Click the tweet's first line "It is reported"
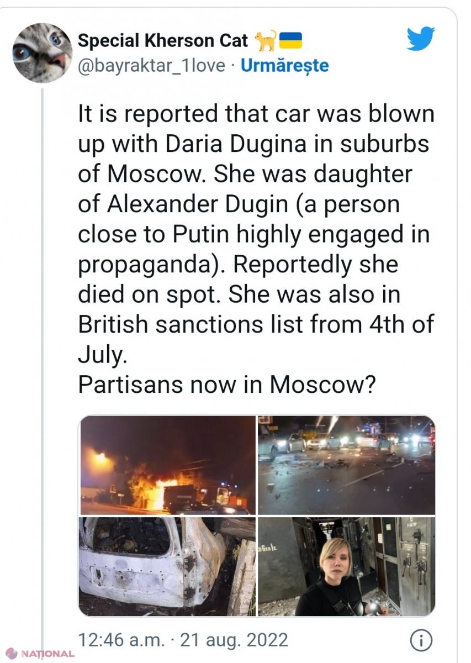471x663 pixels. point(256,115)
